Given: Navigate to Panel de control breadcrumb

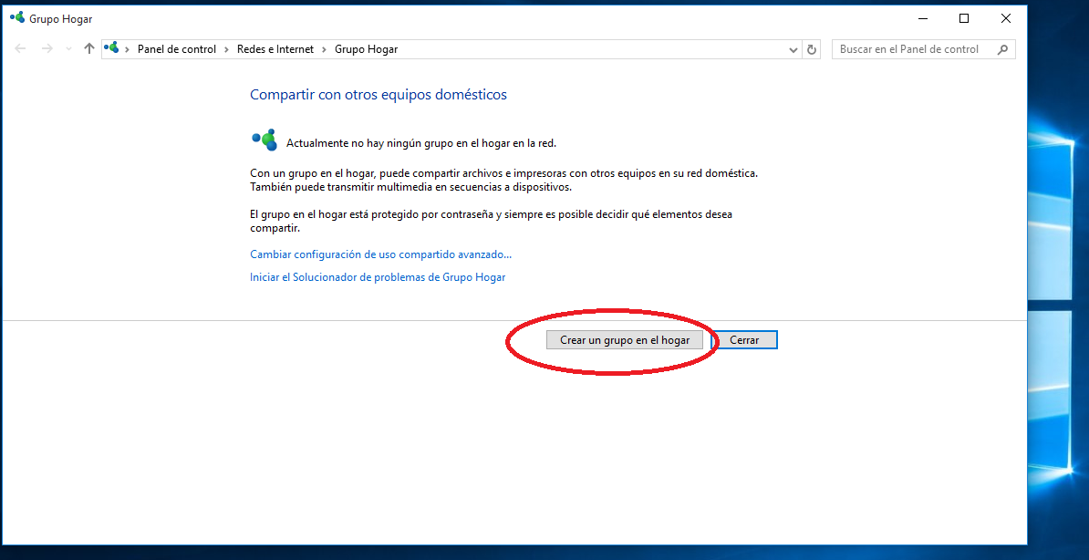Looking at the screenshot, I should click(x=177, y=49).
